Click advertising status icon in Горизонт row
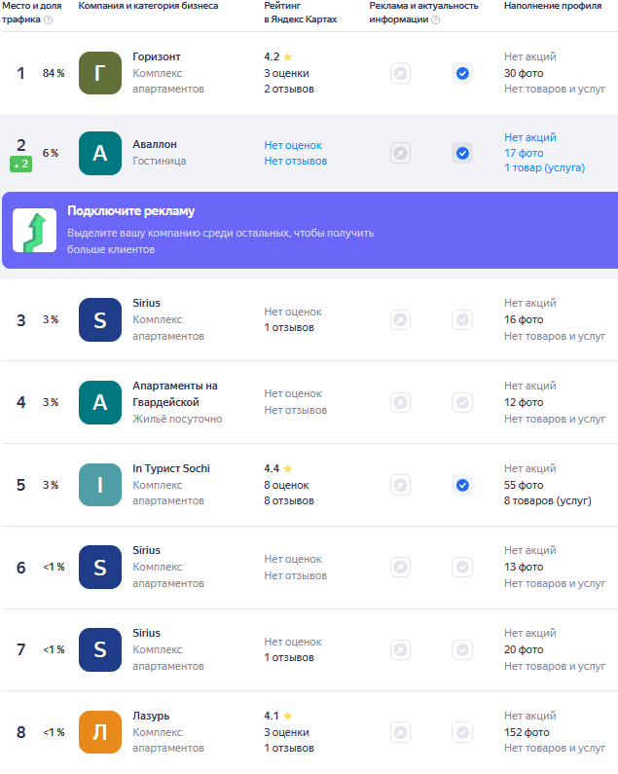Screen dimensions: 618x774 click(400, 74)
